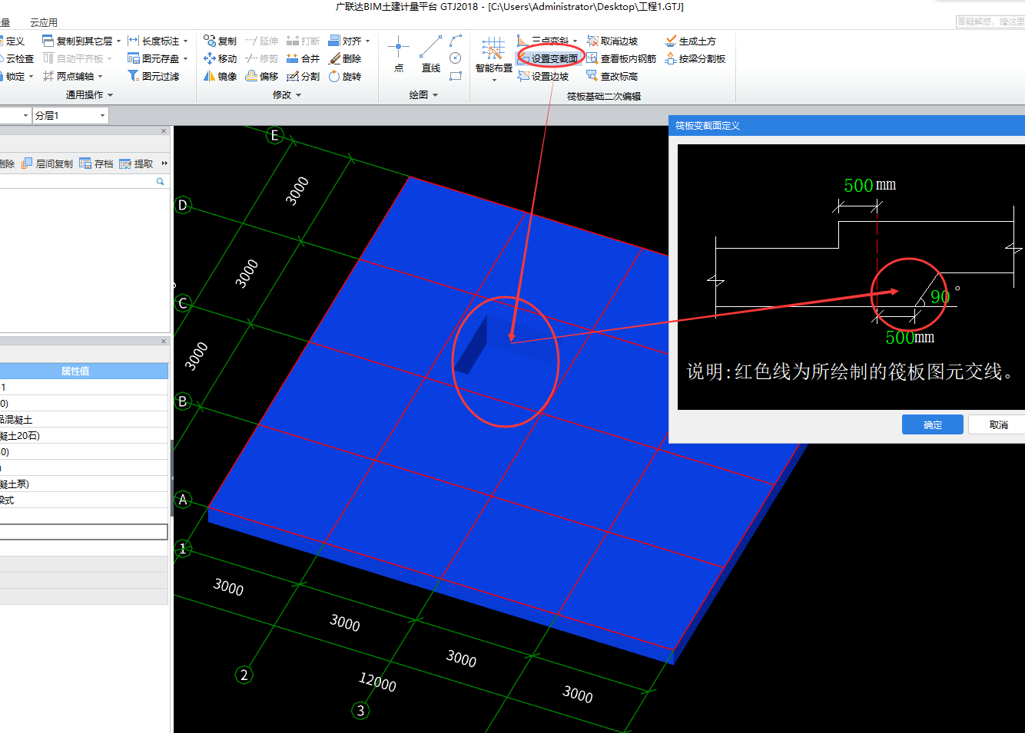
Task: Click the 提取 extract button
Action: pyautogui.click(x=137, y=164)
